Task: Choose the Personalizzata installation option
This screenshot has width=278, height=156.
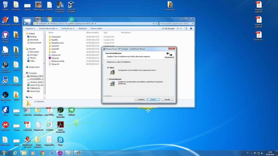Action: coord(108,79)
